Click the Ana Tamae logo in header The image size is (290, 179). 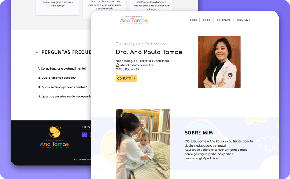click(134, 21)
